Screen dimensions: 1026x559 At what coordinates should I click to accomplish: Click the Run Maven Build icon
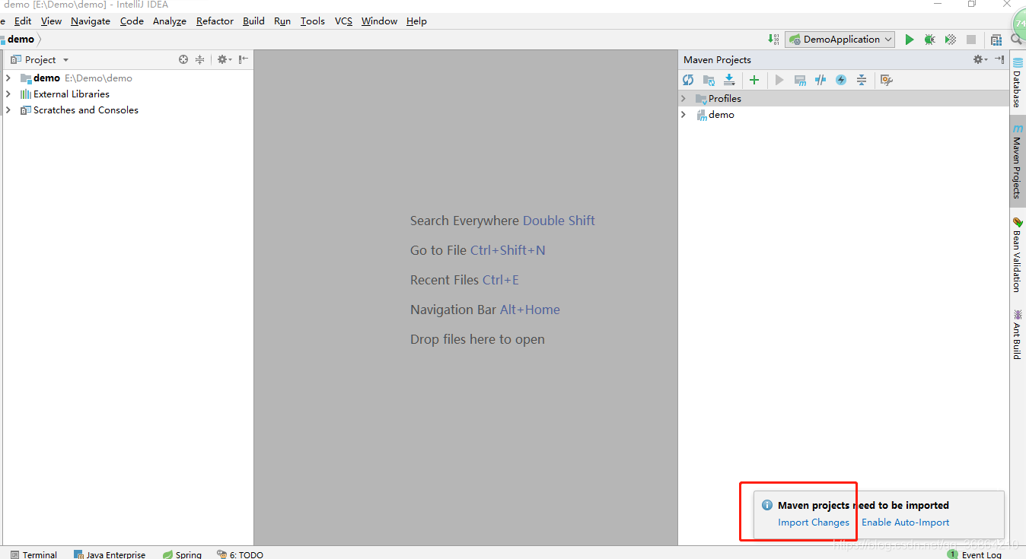tap(779, 80)
